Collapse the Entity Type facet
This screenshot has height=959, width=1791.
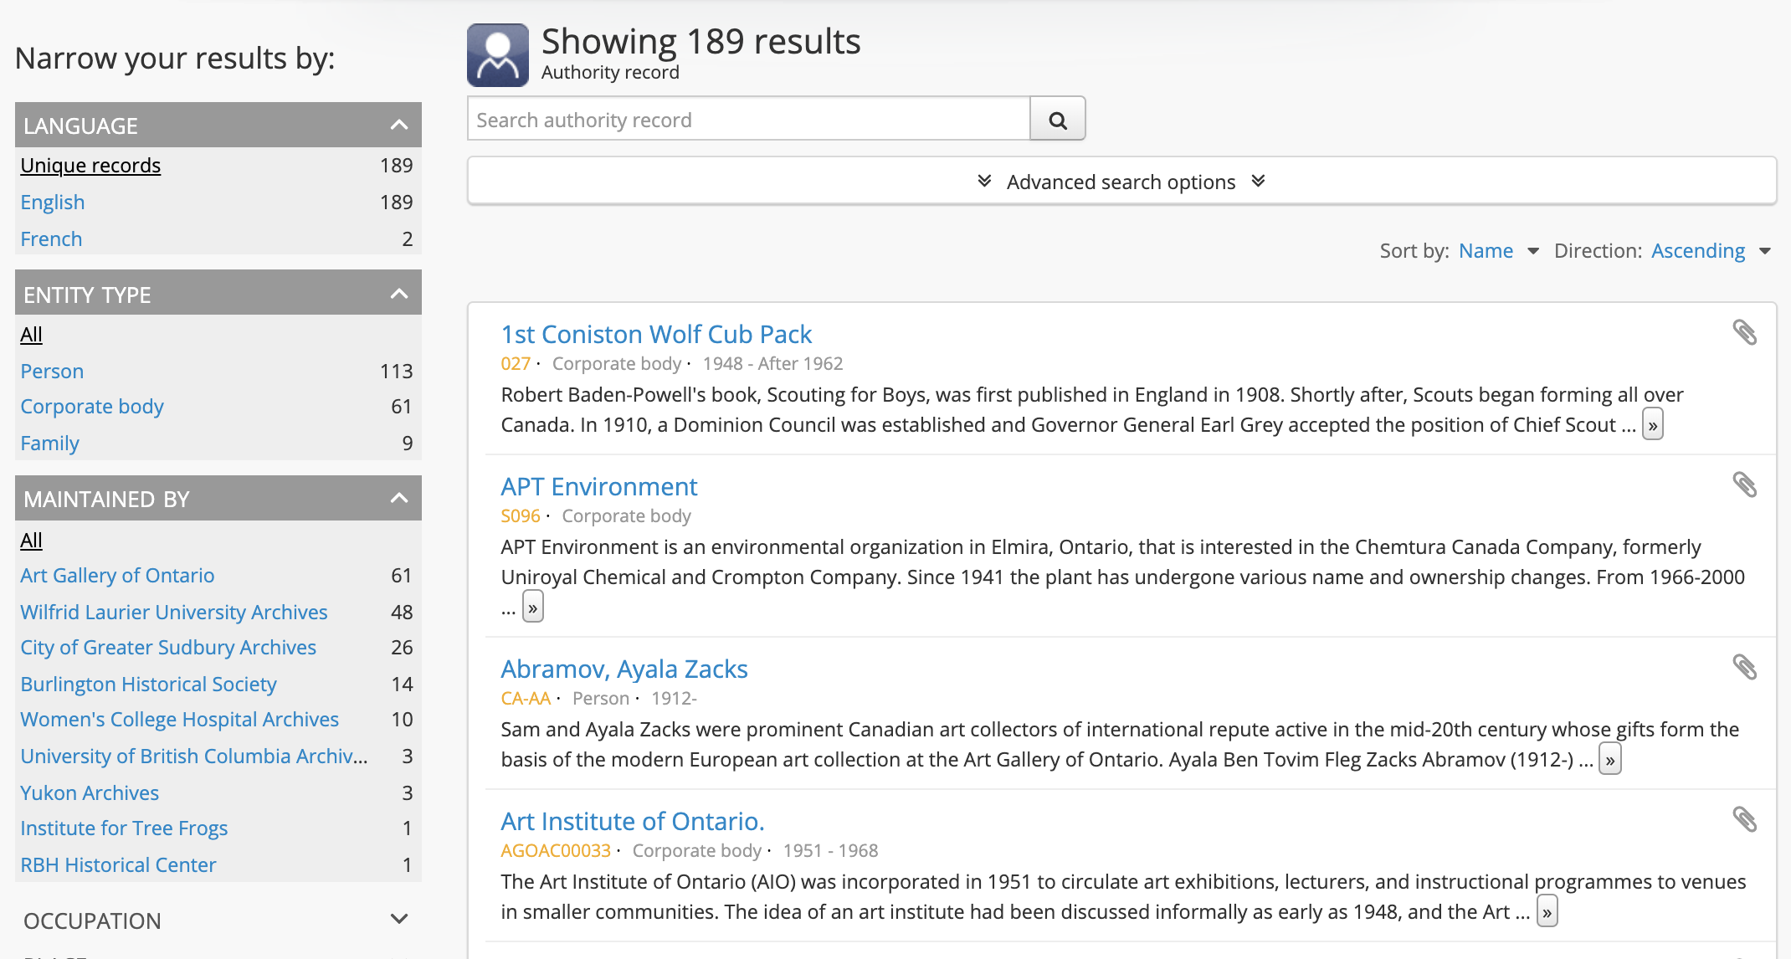tap(398, 295)
